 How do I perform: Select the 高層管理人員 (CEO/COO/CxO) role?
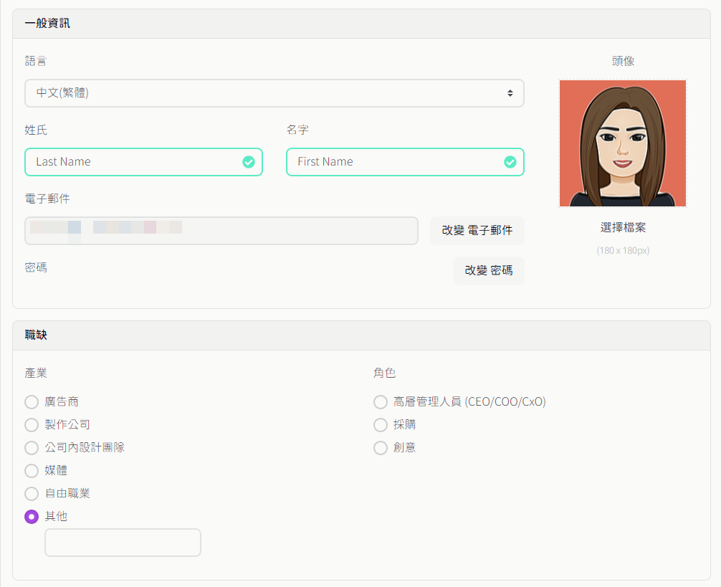click(x=381, y=402)
